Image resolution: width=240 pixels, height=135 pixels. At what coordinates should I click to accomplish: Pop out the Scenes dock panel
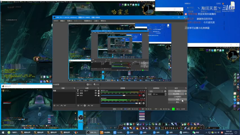[x=74, y=88]
